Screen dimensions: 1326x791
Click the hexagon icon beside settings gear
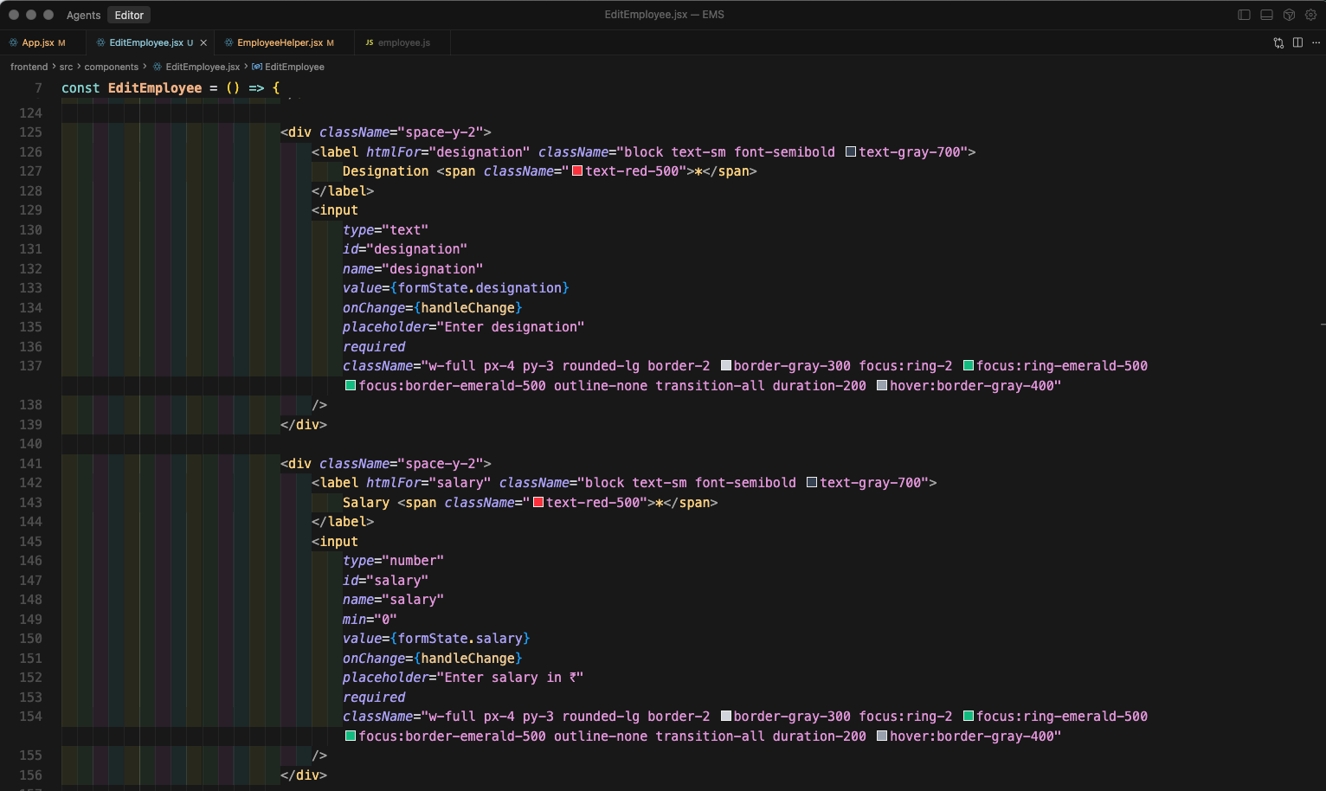pos(1289,15)
